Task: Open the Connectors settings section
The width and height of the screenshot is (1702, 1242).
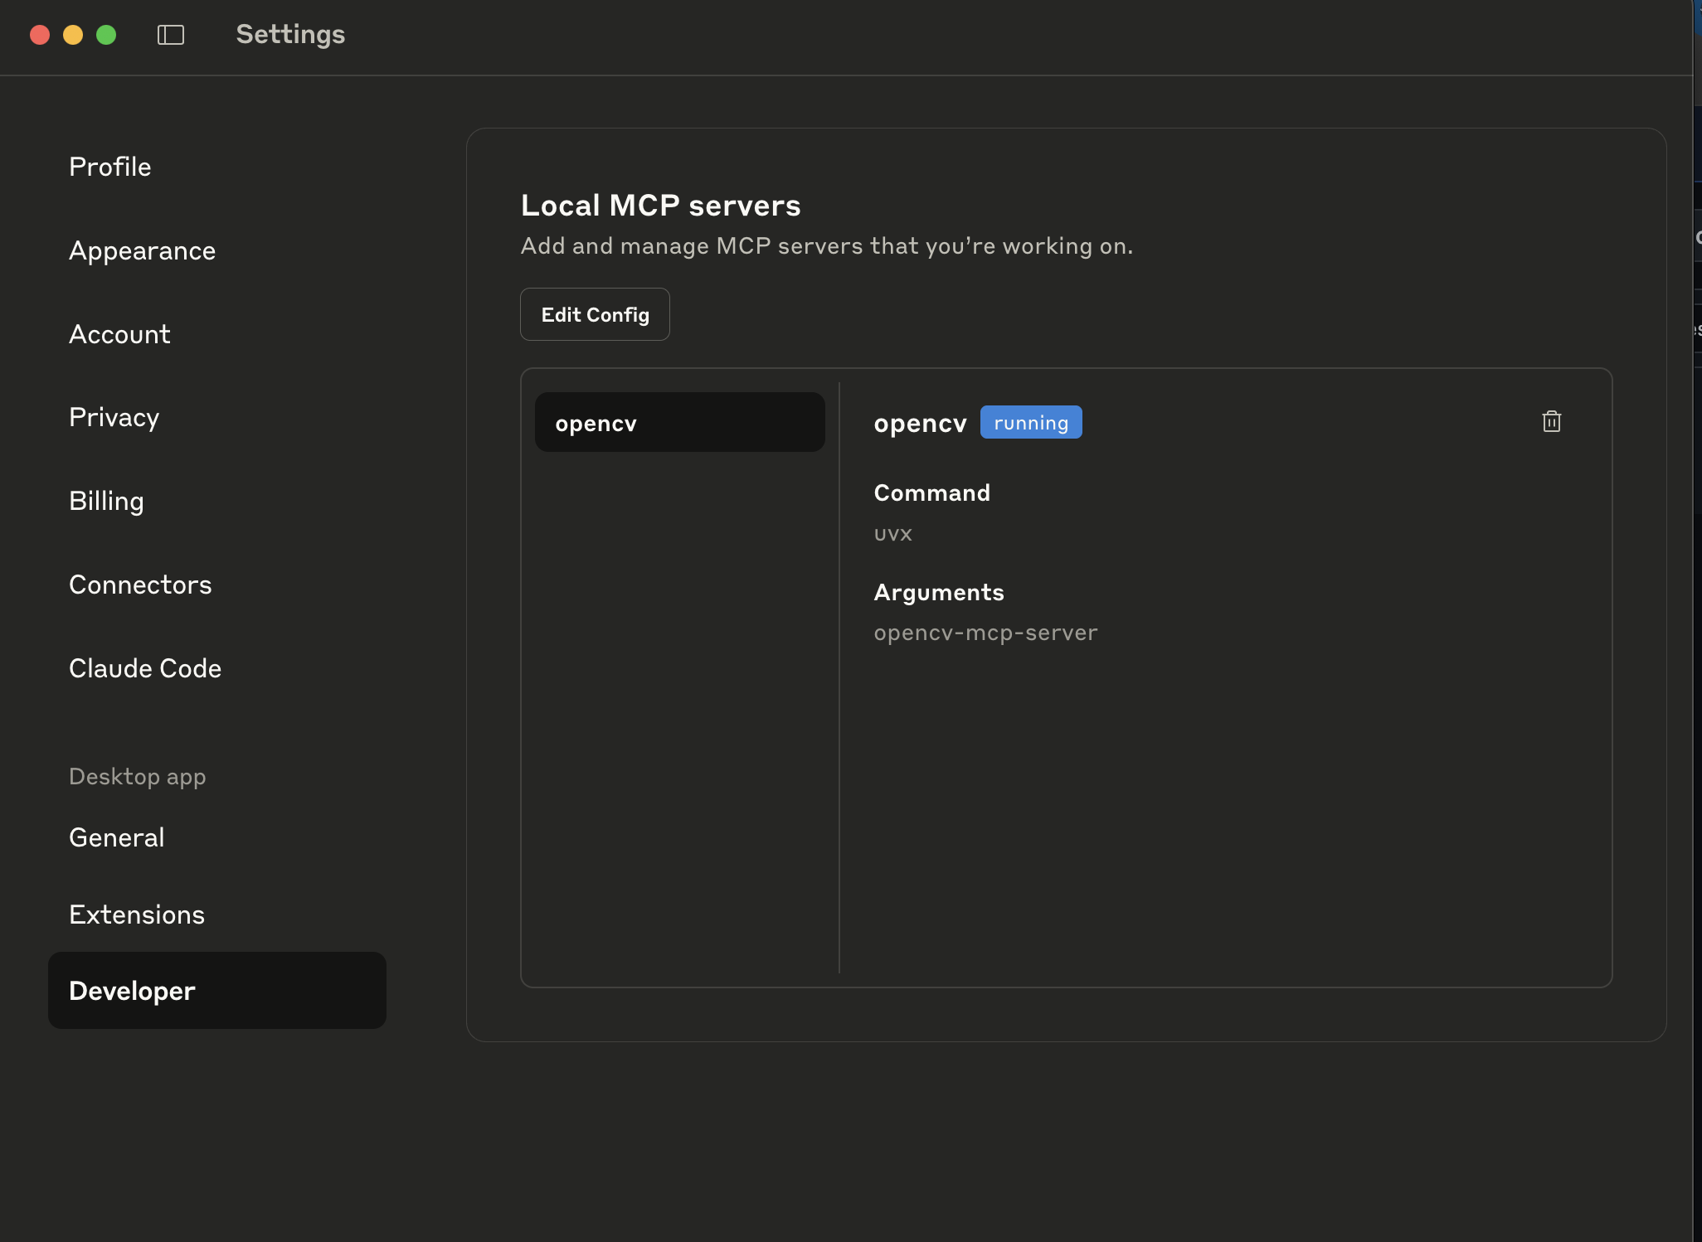Action: pos(140,585)
